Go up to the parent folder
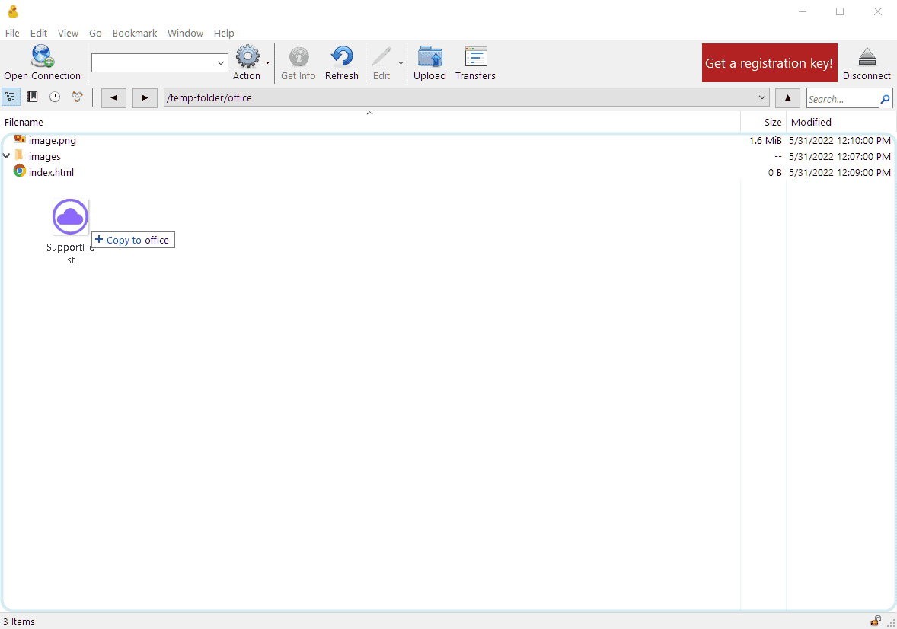The image size is (897, 629). coord(788,98)
